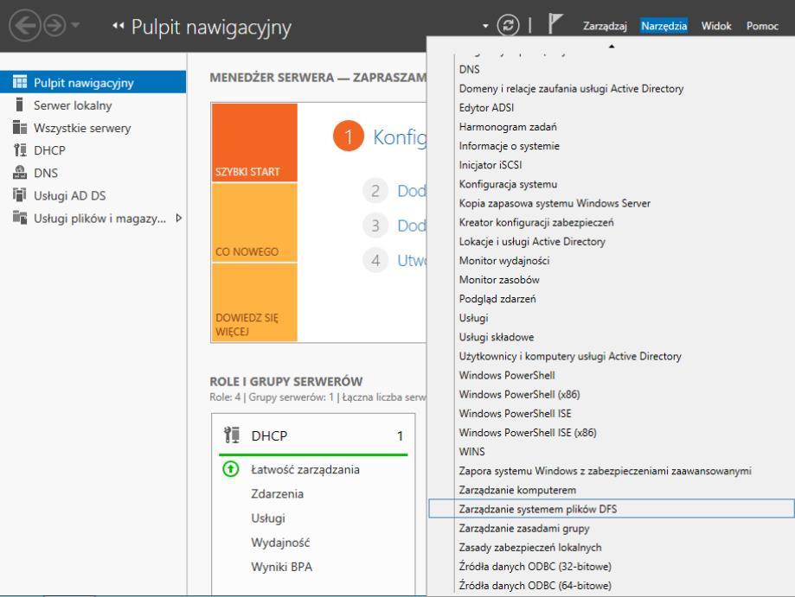Choose Konfiguracja systemu menu entry

pos(611,184)
